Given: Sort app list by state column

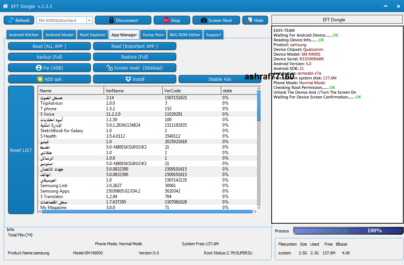Looking at the screenshot, I should click(x=239, y=90).
